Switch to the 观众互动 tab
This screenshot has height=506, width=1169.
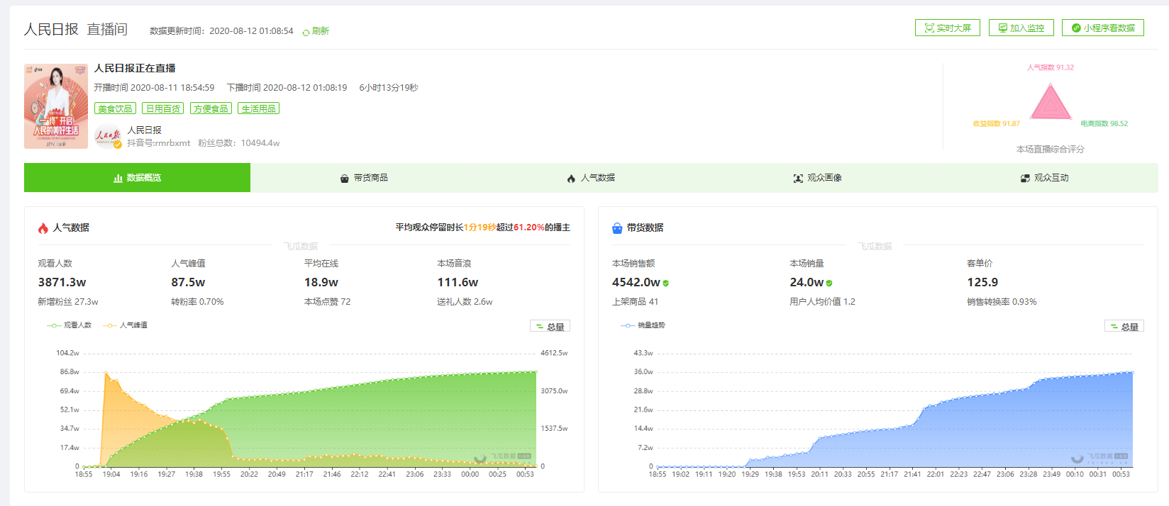(1045, 178)
